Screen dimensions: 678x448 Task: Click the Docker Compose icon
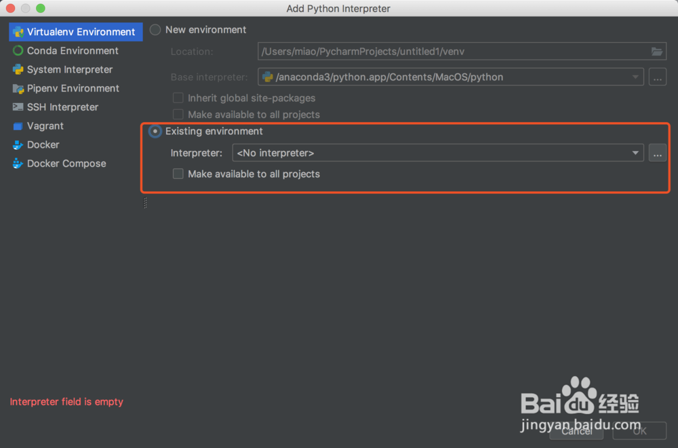(18, 163)
